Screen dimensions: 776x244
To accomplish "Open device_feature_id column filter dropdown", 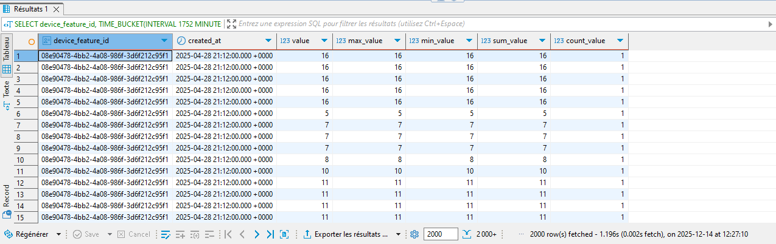I will 164,41.
